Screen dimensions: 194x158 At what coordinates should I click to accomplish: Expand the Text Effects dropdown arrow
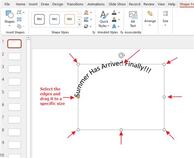119,26
